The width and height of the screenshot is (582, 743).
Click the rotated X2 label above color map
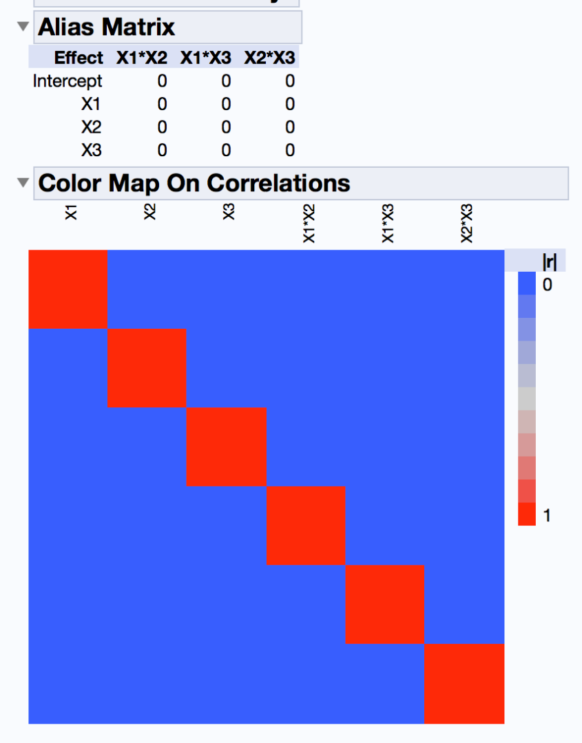tap(150, 212)
